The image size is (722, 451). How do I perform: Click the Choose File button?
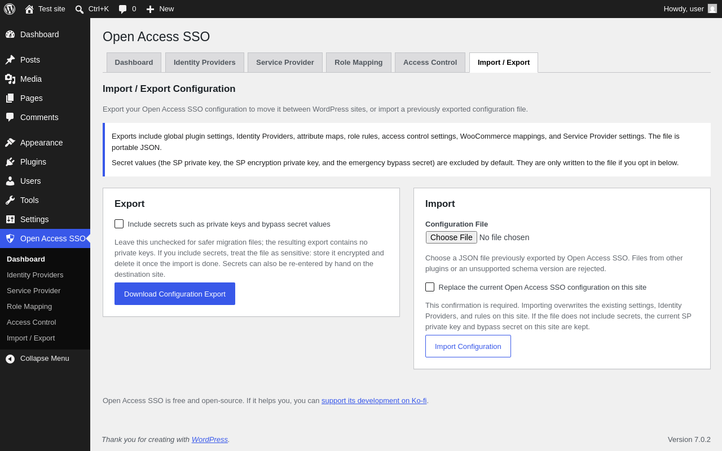point(451,237)
